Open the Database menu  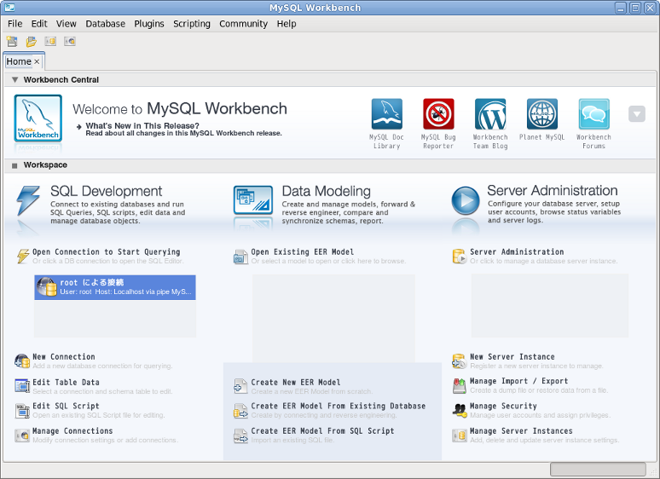105,24
